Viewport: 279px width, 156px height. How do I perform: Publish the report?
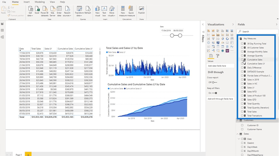141,10
